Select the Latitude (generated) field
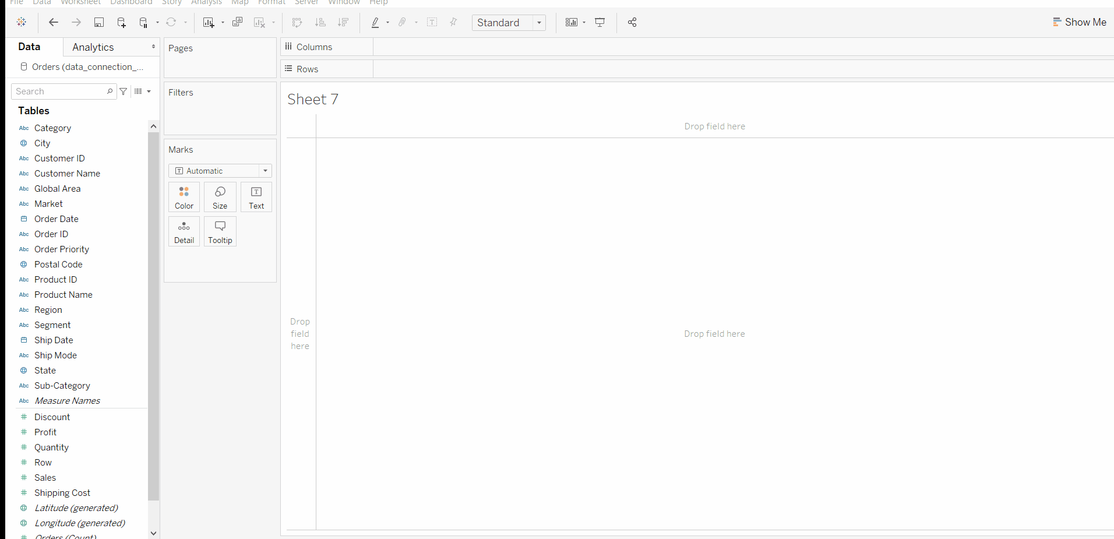 pos(76,508)
